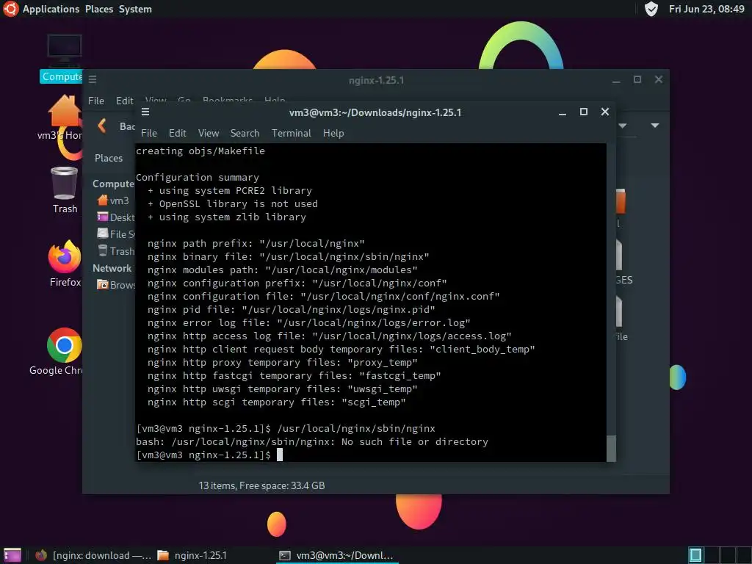This screenshot has height=564, width=752.
Task: Select Trash in file manager sidebar
Action: [x=115, y=251]
